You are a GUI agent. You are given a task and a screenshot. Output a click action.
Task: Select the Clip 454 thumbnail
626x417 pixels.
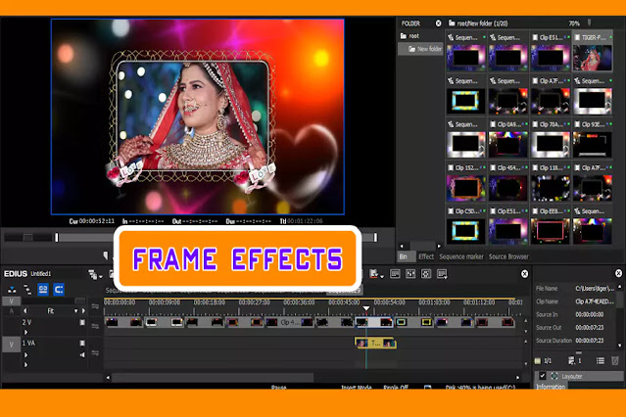[x=508, y=188]
